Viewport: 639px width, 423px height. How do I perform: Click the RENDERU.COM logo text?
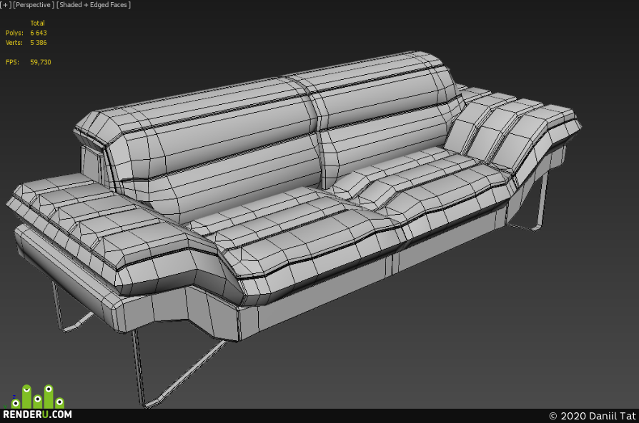click(x=37, y=414)
